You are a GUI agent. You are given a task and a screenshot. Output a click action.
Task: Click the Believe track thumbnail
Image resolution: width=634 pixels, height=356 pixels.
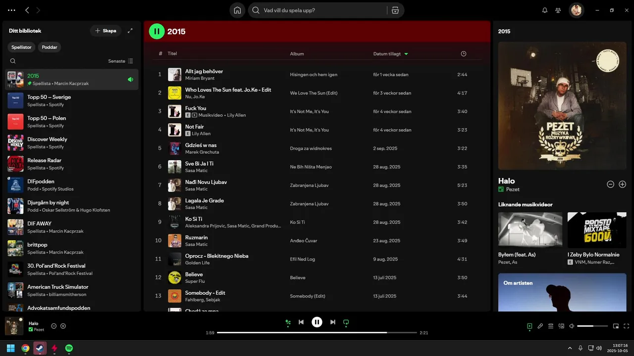click(x=174, y=277)
